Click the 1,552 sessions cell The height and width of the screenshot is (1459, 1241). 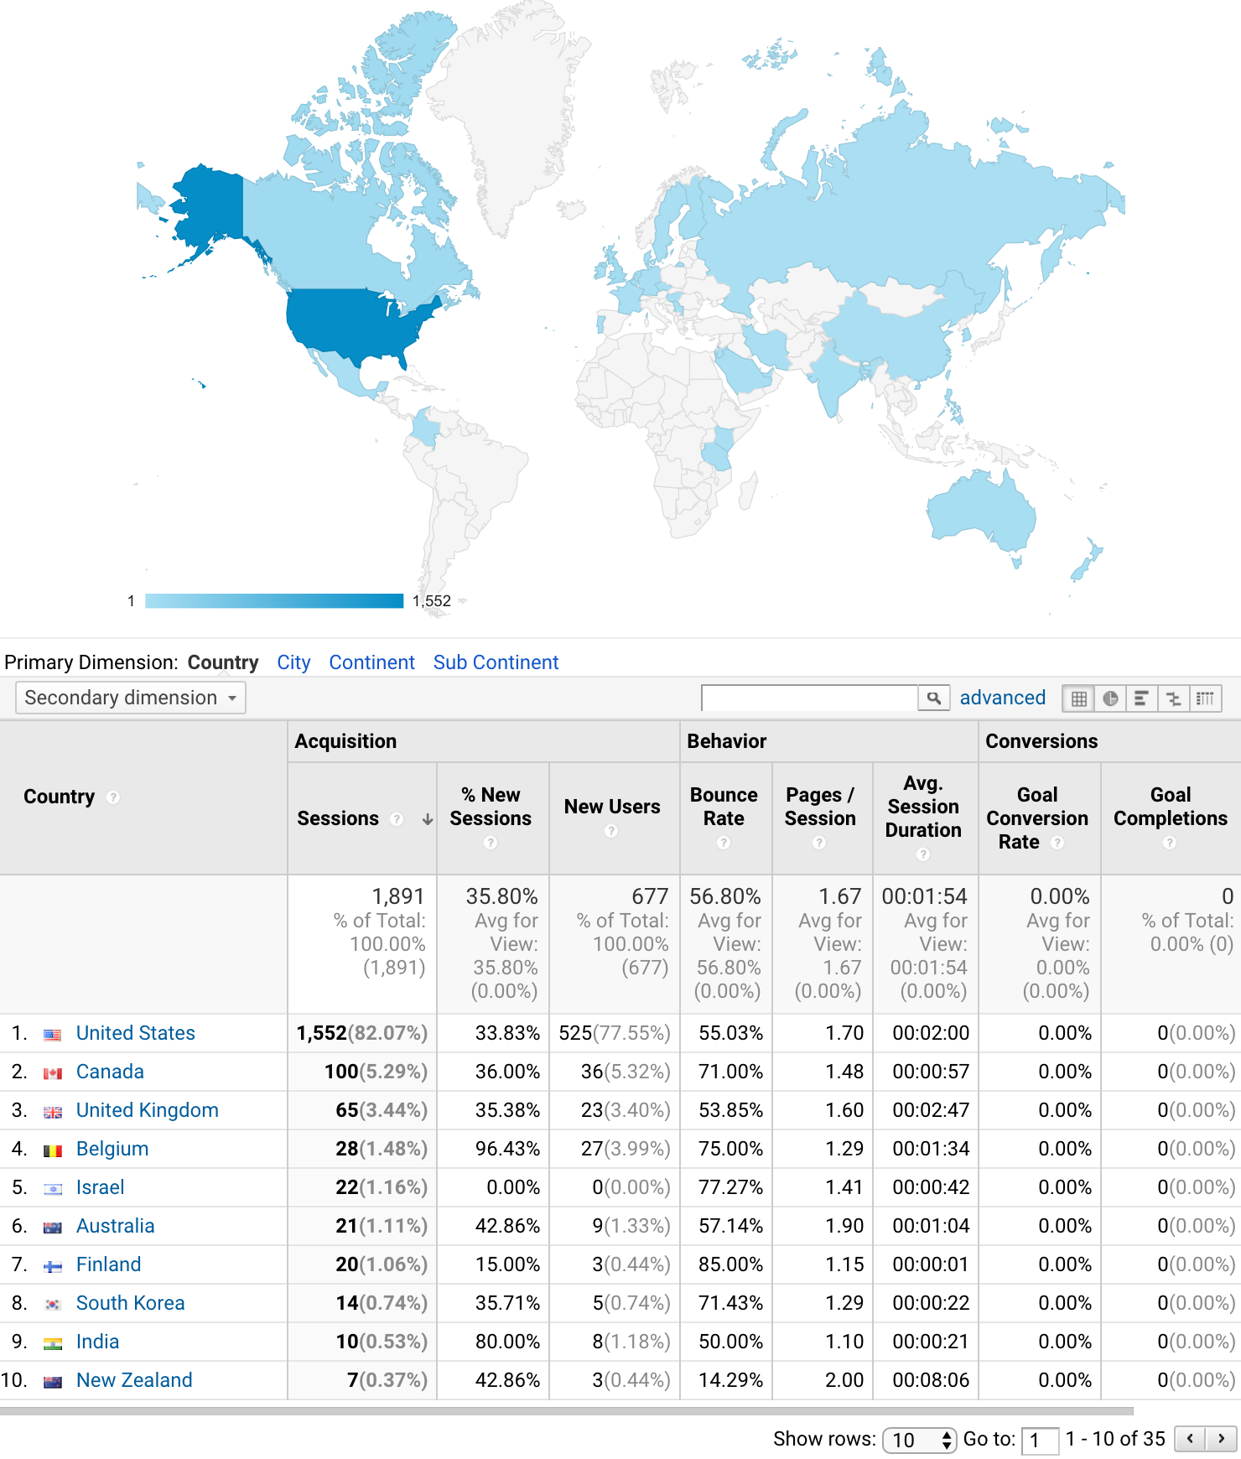(362, 1033)
